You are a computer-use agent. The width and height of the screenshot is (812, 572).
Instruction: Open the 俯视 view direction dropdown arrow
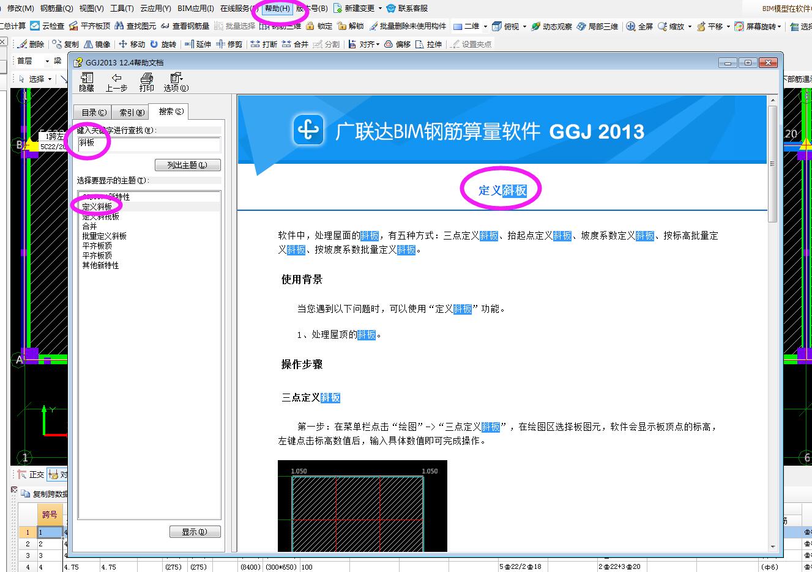pyautogui.click(x=524, y=26)
